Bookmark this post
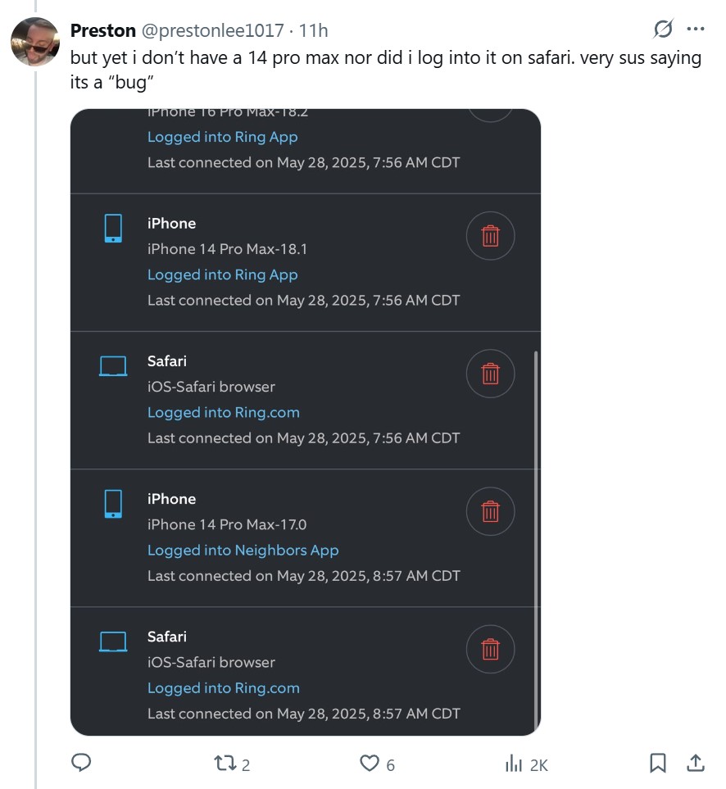Screen dimensions: 726x789 point(657,764)
